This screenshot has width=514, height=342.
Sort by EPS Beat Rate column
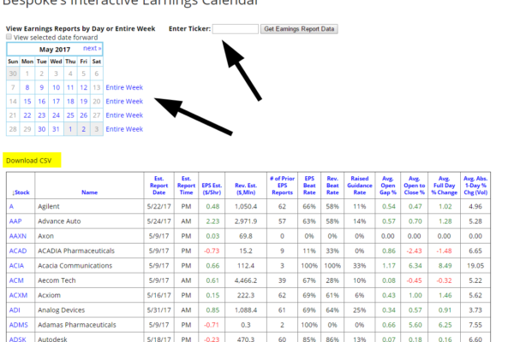(x=309, y=186)
